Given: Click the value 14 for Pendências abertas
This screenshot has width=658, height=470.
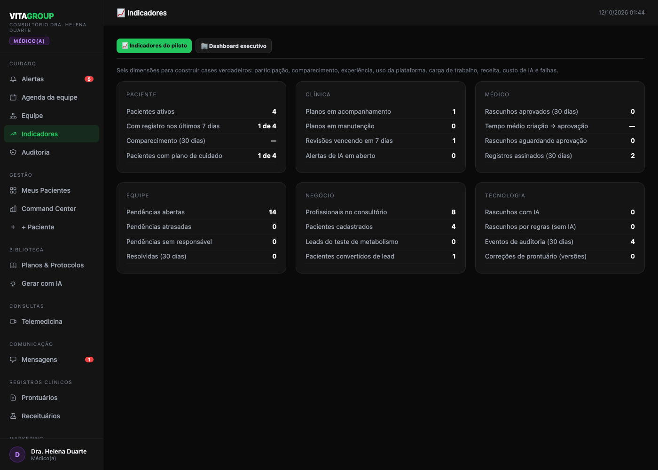Looking at the screenshot, I should point(273,212).
